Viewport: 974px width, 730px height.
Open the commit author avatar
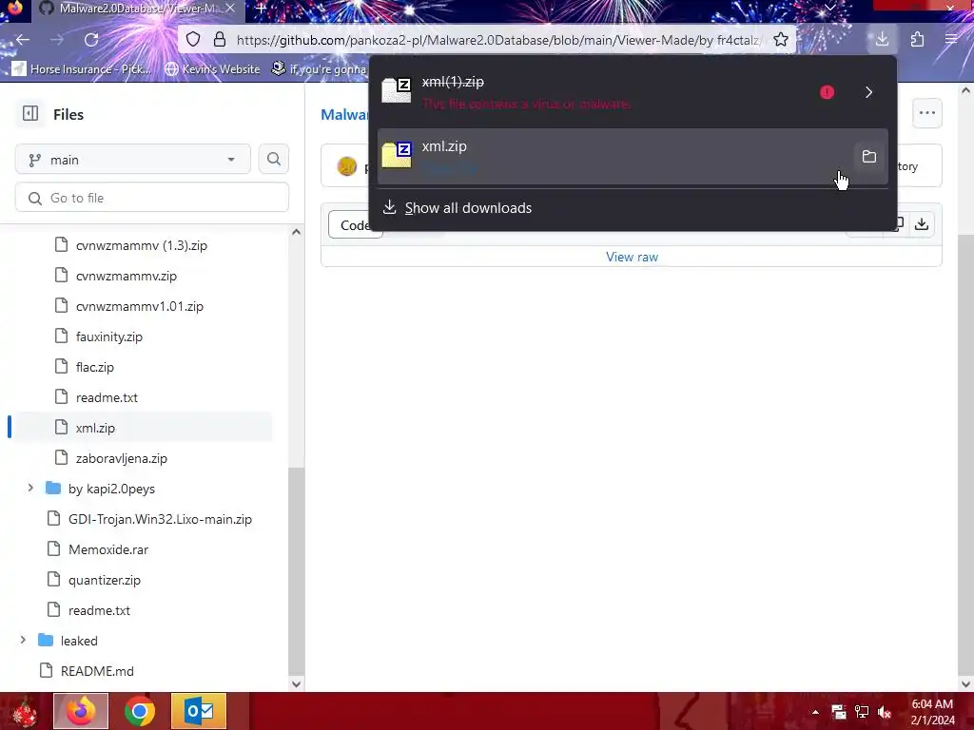click(x=347, y=166)
